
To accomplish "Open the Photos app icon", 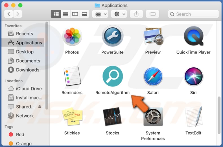I will 72,36.
